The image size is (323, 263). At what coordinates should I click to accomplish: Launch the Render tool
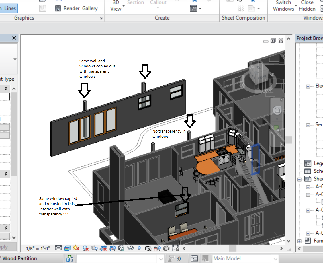[72, 8]
